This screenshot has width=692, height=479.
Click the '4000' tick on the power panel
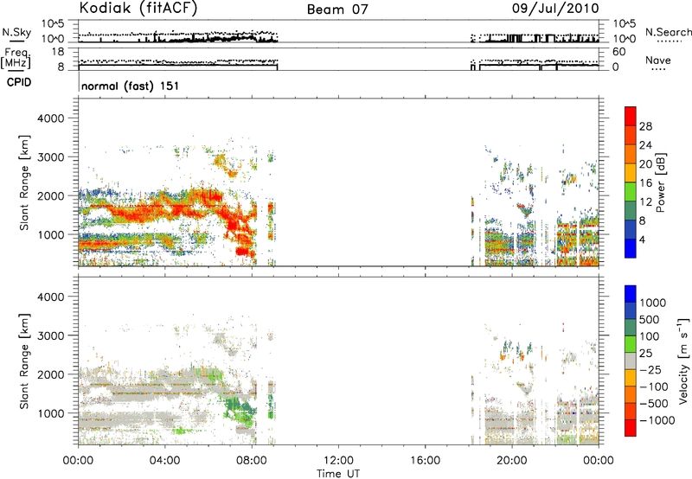50,118
